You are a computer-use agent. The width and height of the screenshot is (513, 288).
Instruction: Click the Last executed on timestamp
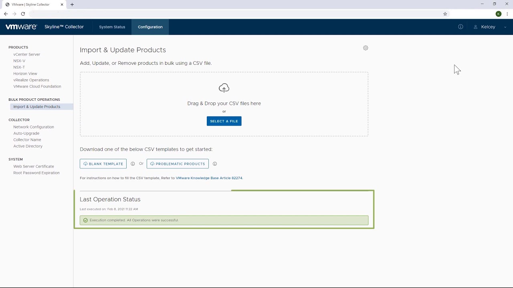pyautogui.click(x=109, y=209)
